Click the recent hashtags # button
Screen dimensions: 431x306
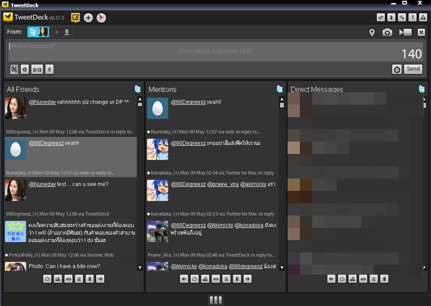[49, 70]
